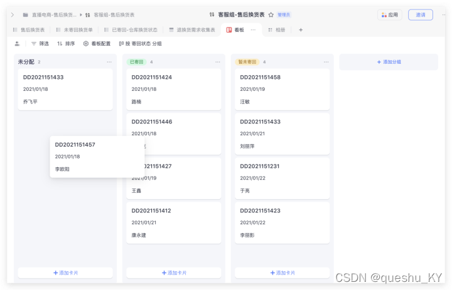Open the 客服组-售后换货表 breadcrumb

click(x=110, y=14)
